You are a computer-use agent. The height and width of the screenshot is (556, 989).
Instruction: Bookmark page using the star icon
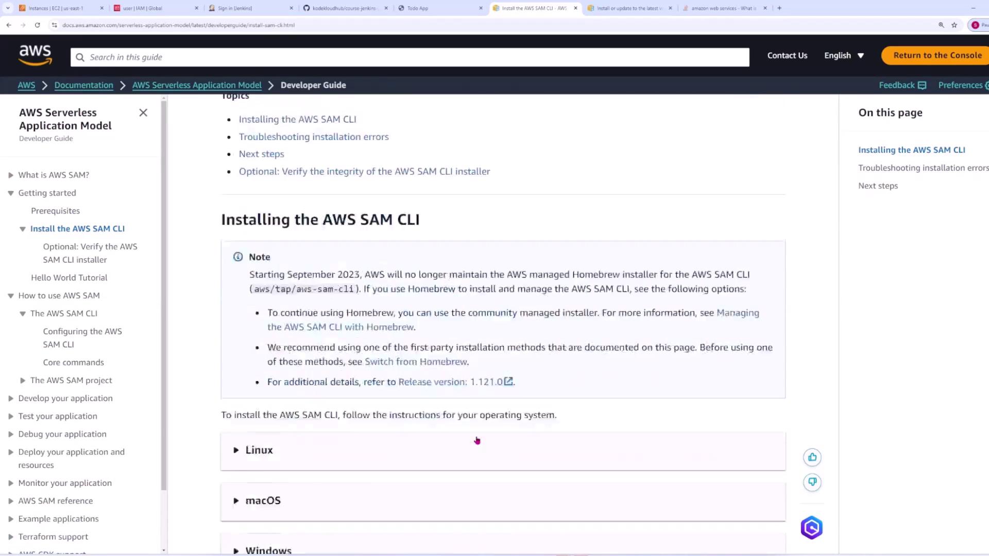(954, 25)
